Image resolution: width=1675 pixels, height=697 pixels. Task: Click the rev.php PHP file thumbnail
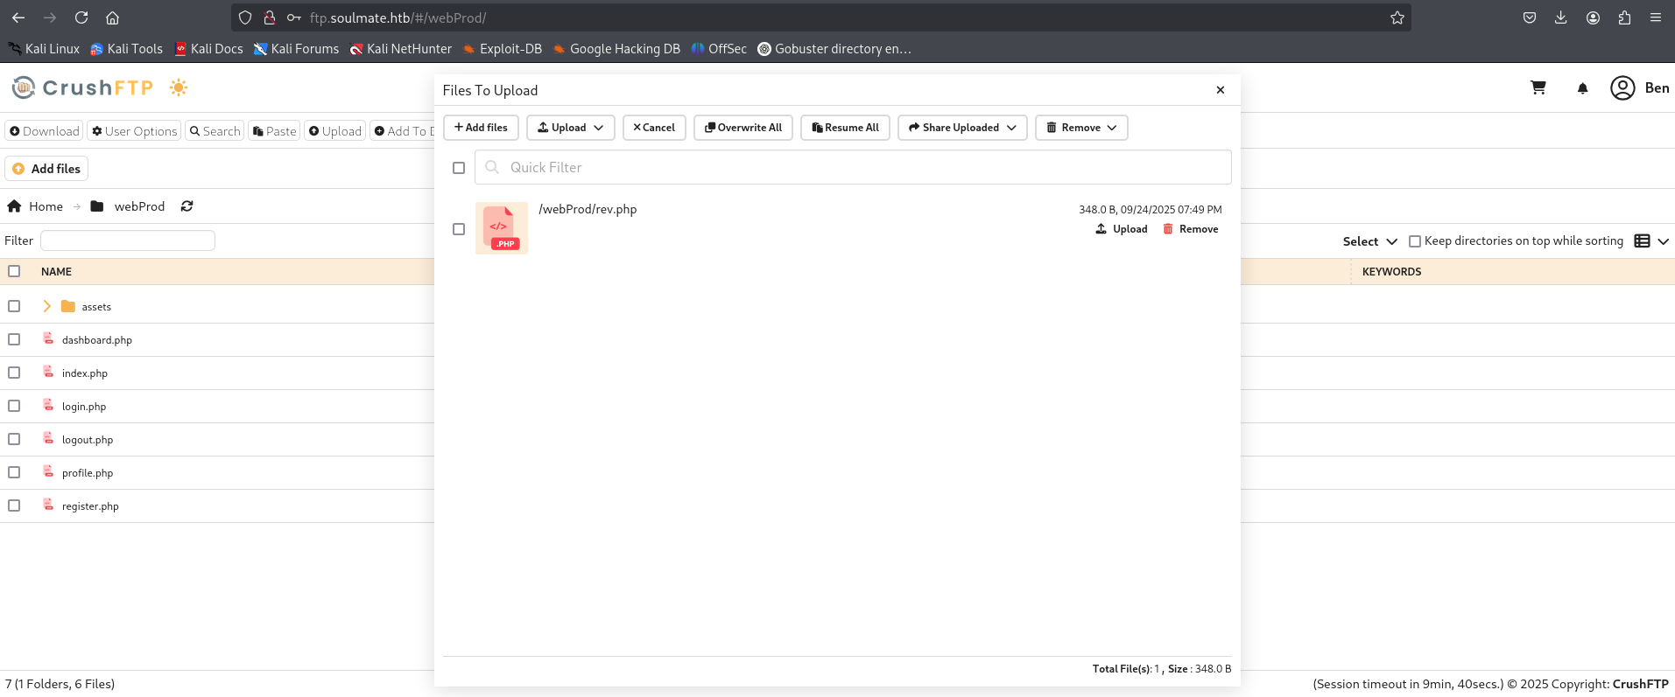point(502,228)
